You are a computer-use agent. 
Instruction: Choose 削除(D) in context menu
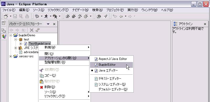tap(64, 87)
